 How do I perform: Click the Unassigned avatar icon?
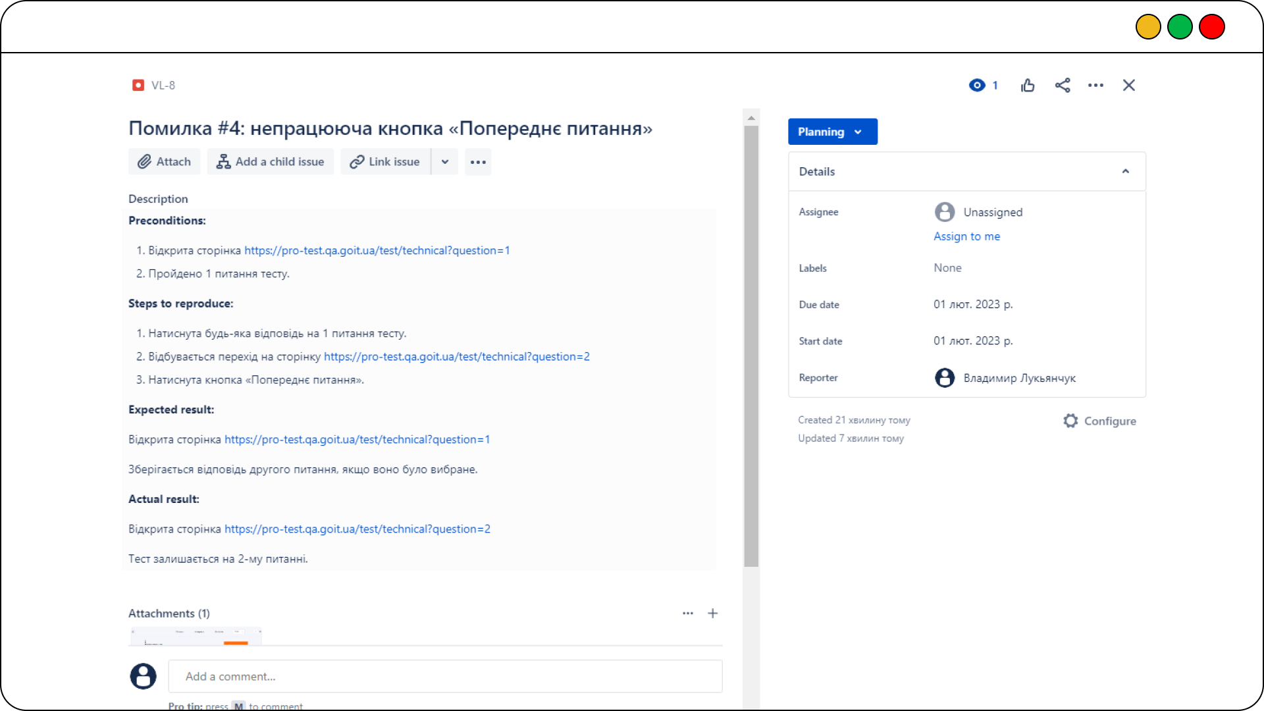(x=945, y=212)
